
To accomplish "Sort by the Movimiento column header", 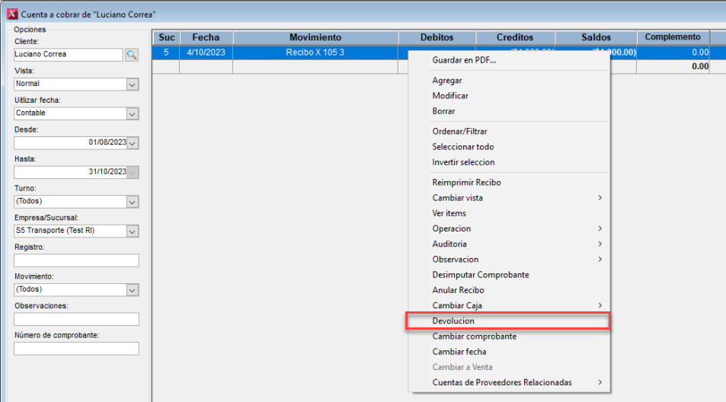I will pyautogui.click(x=315, y=37).
